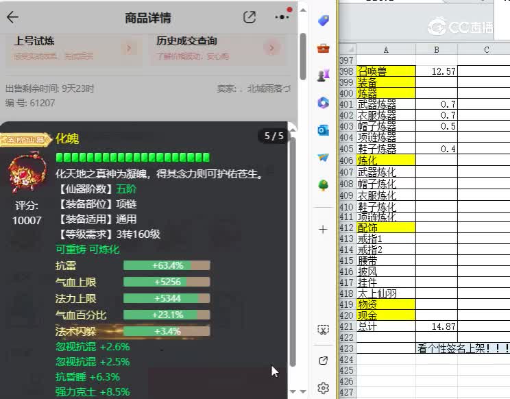
Task: Select the yellow 炼化 cell
Action: click(x=386, y=160)
